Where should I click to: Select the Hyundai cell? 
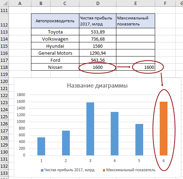[55, 46]
